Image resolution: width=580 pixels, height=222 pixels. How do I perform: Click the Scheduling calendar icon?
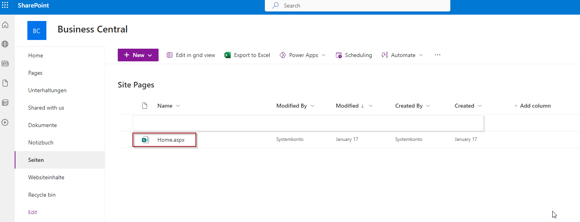(x=339, y=55)
